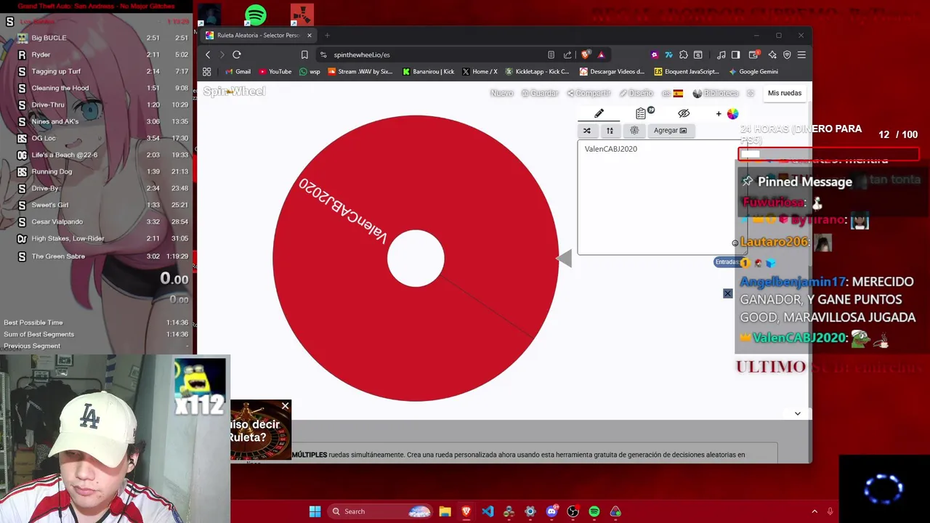Add a new wheel with plus color icon
The height and width of the screenshot is (523, 930).
(x=727, y=113)
